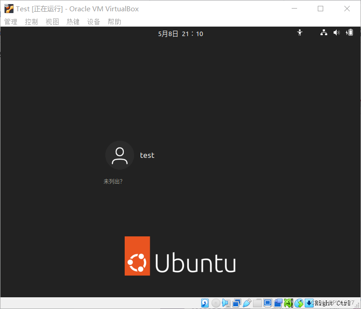The width and height of the screenshot is (361, 309).
Task: Click the volume speaker icon in the top bar
Action: click(x=336, y=32)
